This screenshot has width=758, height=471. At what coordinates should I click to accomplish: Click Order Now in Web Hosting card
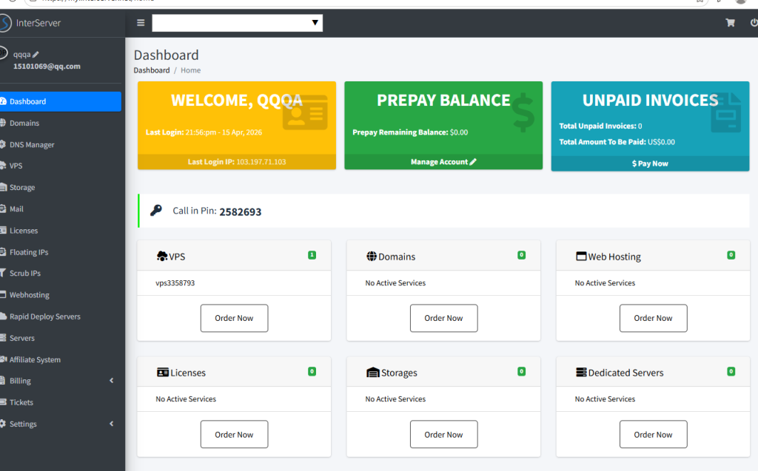[x=653, y=318]
